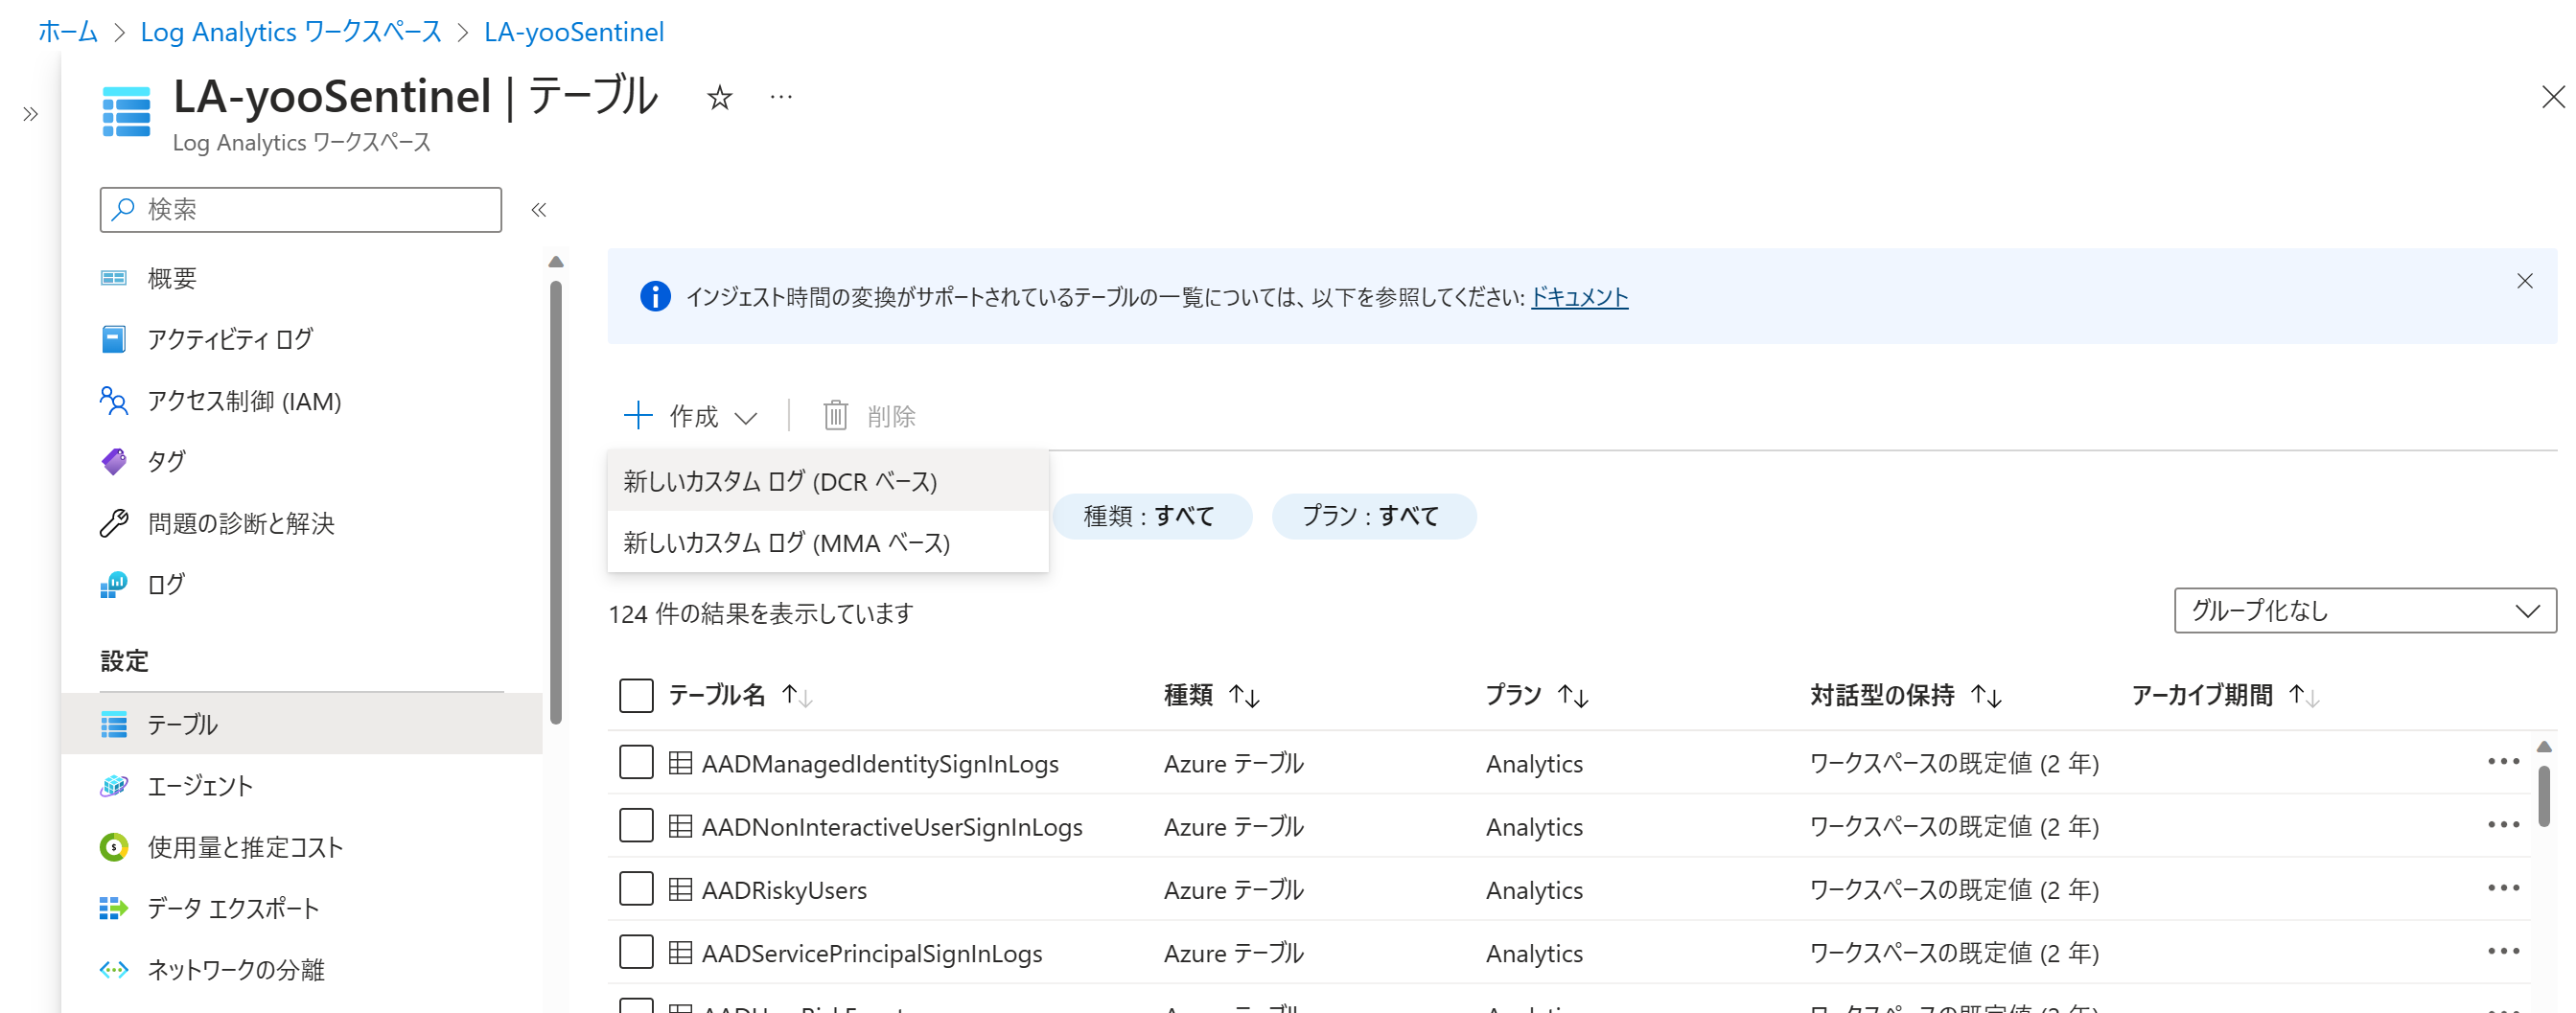
Task: Sort by アーカイブ期間 column
Action: [x=2226, y=695]
